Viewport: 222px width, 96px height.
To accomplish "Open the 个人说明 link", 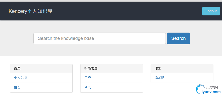I will point(21,78).
